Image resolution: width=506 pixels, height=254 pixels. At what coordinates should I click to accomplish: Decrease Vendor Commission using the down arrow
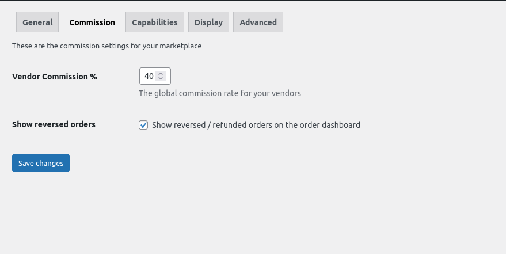pos(161,78)
